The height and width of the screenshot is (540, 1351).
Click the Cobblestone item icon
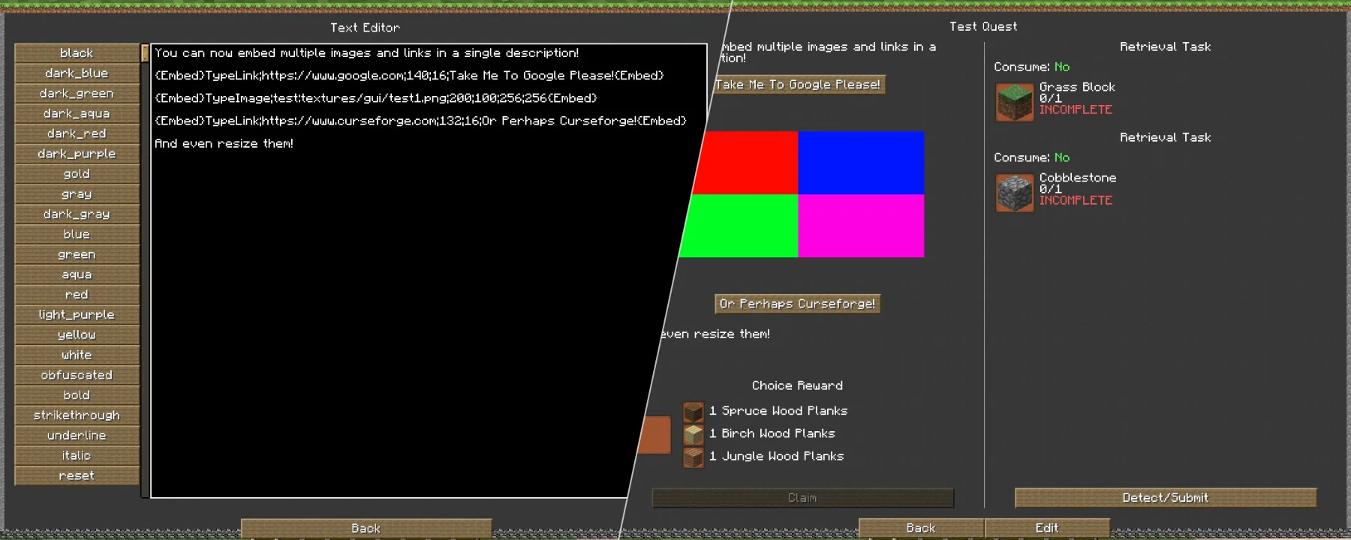coord(1015,193)
